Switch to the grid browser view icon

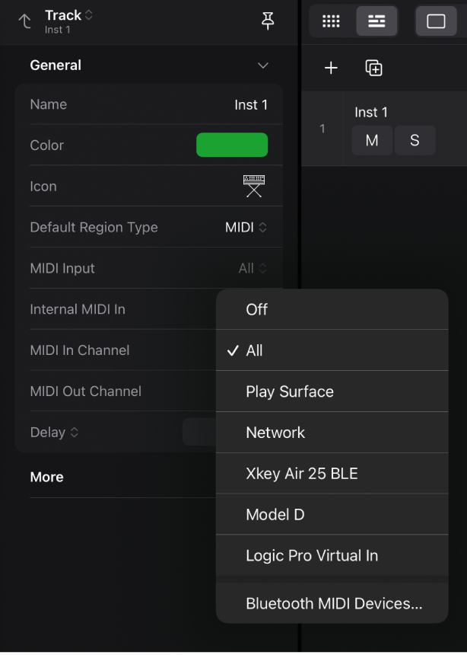[331, 21]
